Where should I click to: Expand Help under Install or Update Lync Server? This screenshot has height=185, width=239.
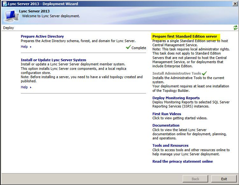pyautogui.click(x=26, y=87)
